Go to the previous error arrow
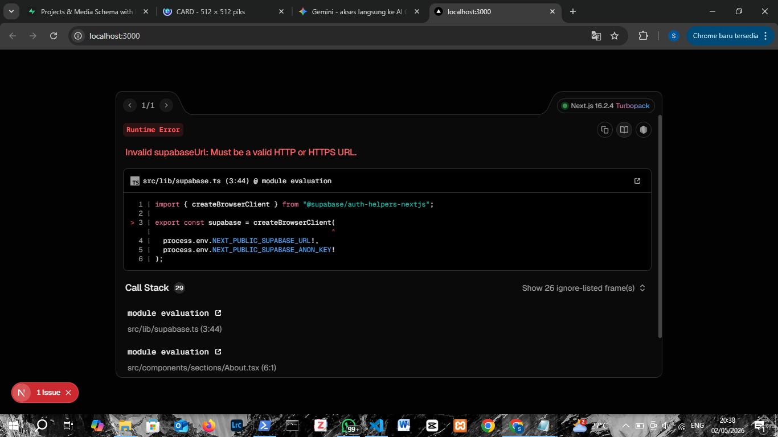 click(130, 105)
